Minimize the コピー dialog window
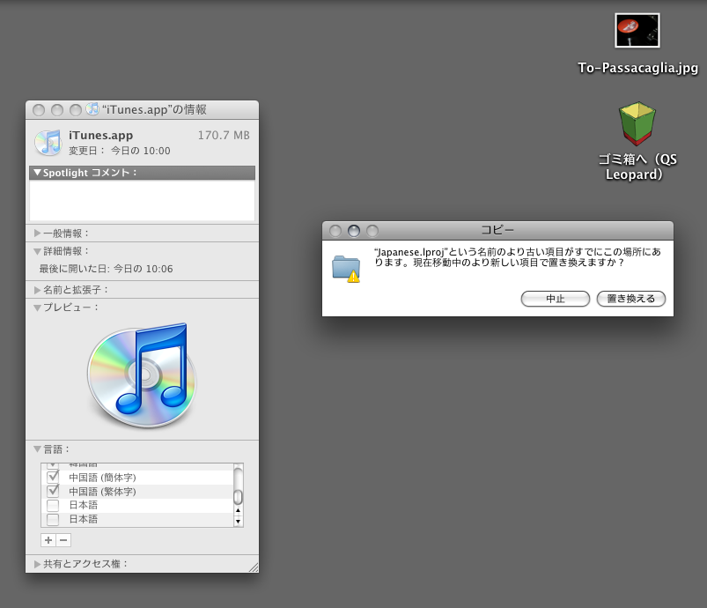707x608 pixels. 354,231
